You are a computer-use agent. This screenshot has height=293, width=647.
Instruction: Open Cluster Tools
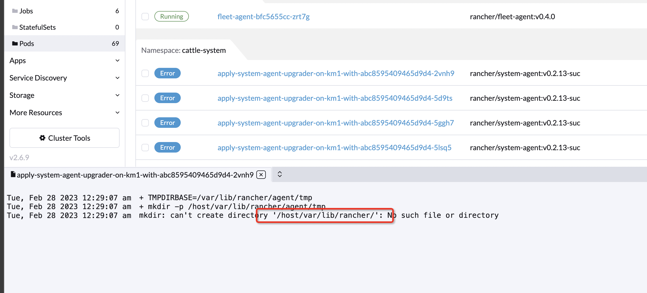(x=64, y=138)
